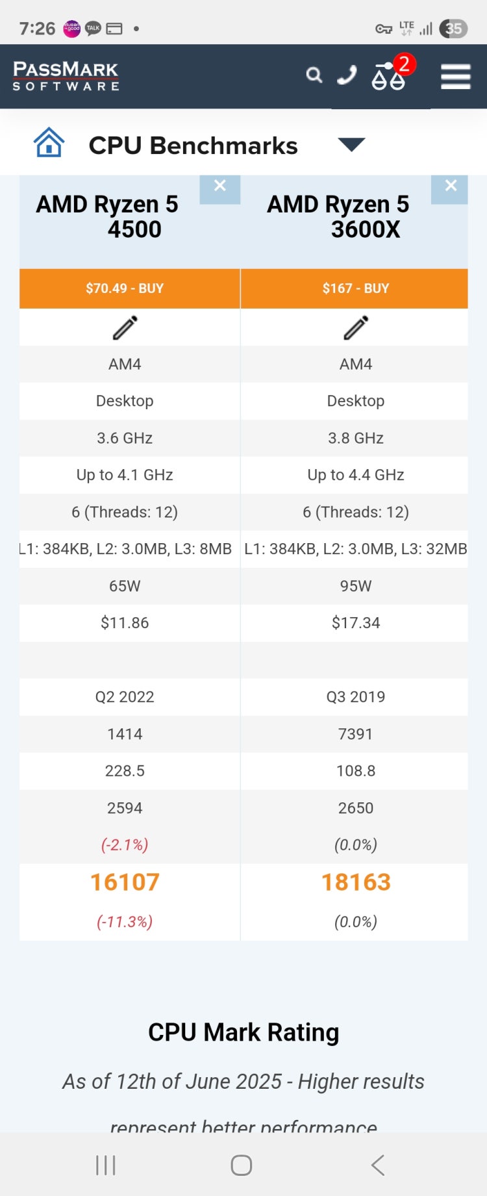Select the AMD Ryzen 5 4500 title
This screenshot has height=1196, width=487.
pos(108,216)
